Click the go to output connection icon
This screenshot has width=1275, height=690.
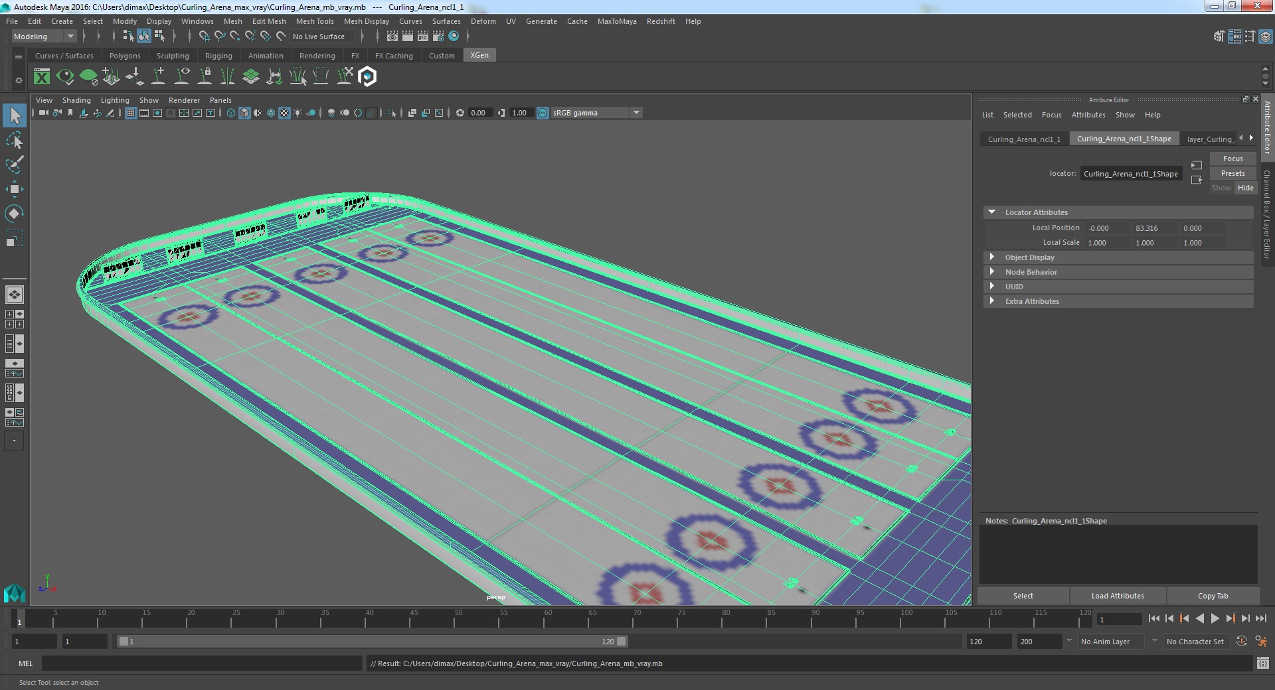[1197, 180]
